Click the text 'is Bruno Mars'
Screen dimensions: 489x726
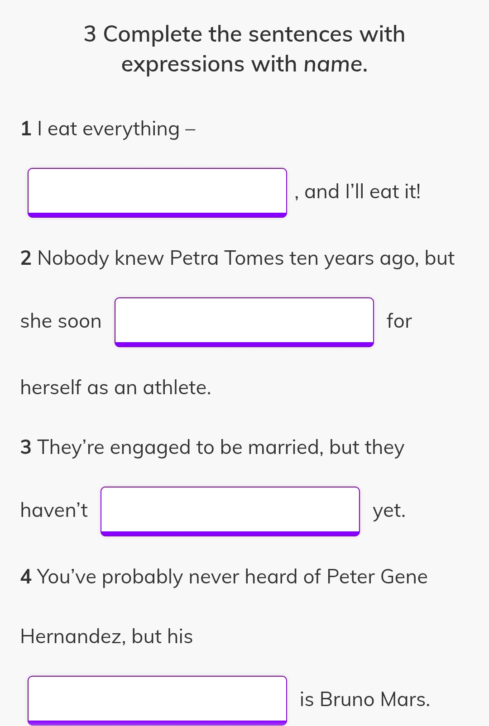click(364, 699)
